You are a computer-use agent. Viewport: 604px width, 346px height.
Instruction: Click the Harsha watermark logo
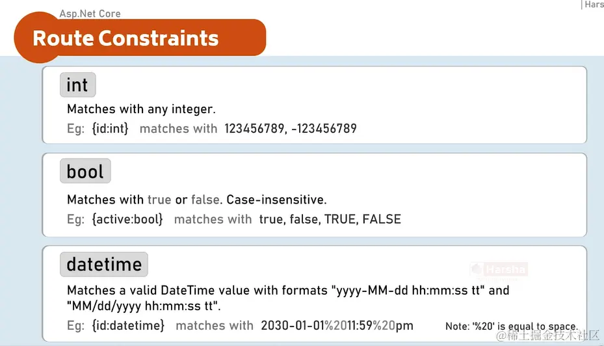pos(499,270)
